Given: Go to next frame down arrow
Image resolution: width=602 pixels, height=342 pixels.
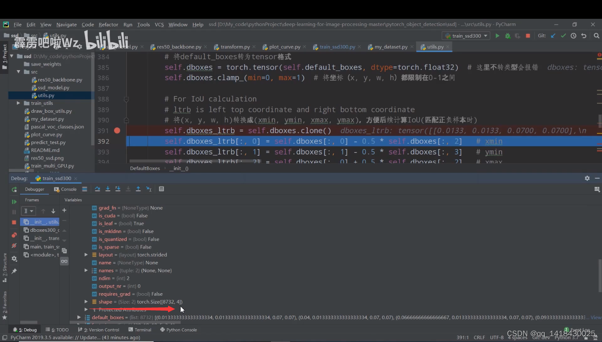Looking at the screenshot, I should point(53,211).
